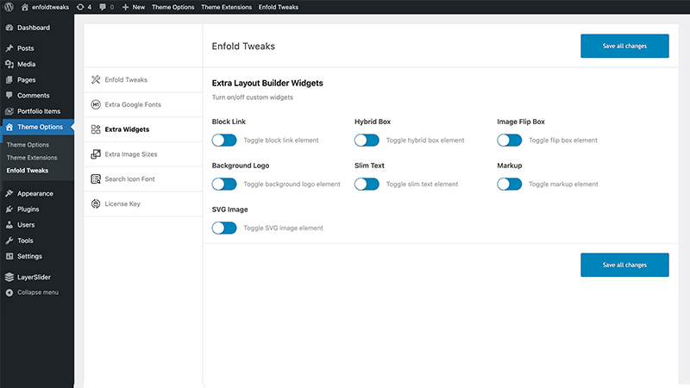Image resolution: width=690 pixels, height=388 pixels.
Task: Click the LayerSlider stack icon
Action: (x=9, y=277)
